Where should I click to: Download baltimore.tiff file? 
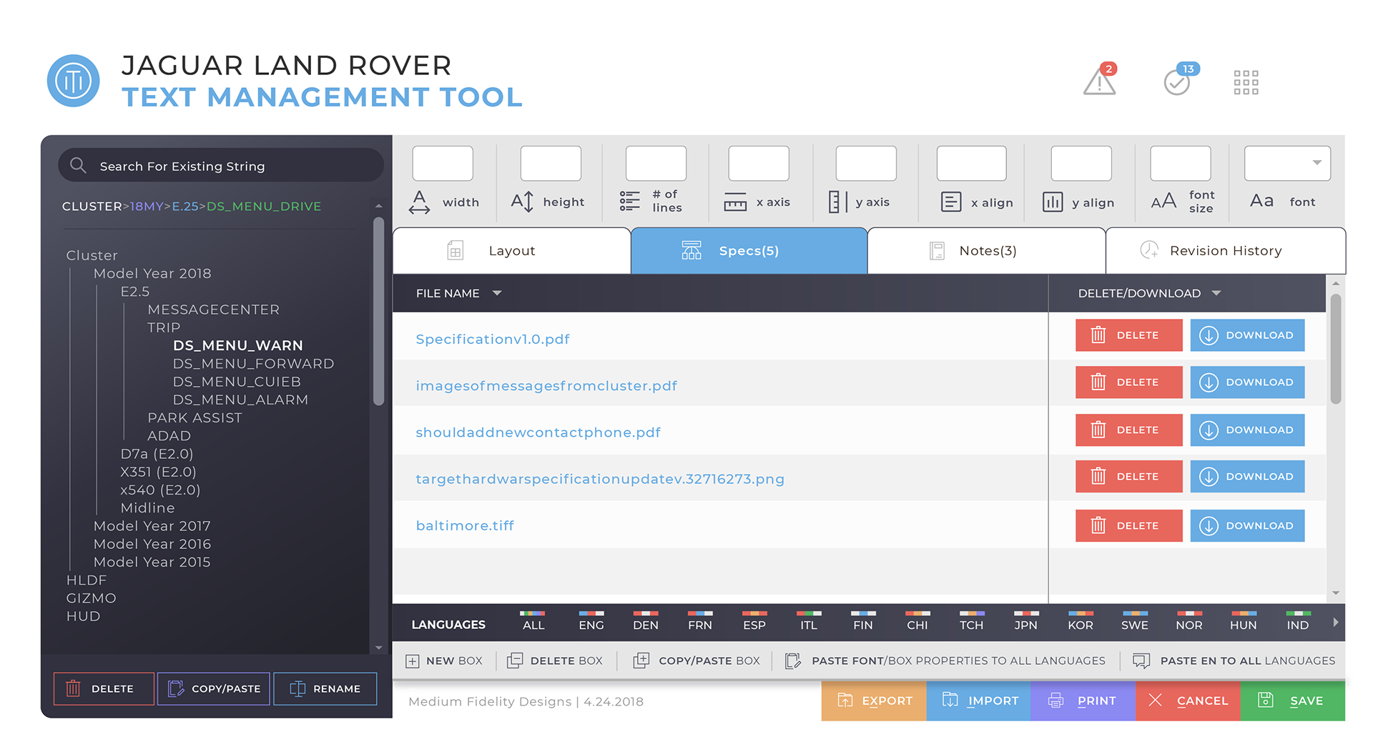pyautogui.click(x=1247, y=525)
